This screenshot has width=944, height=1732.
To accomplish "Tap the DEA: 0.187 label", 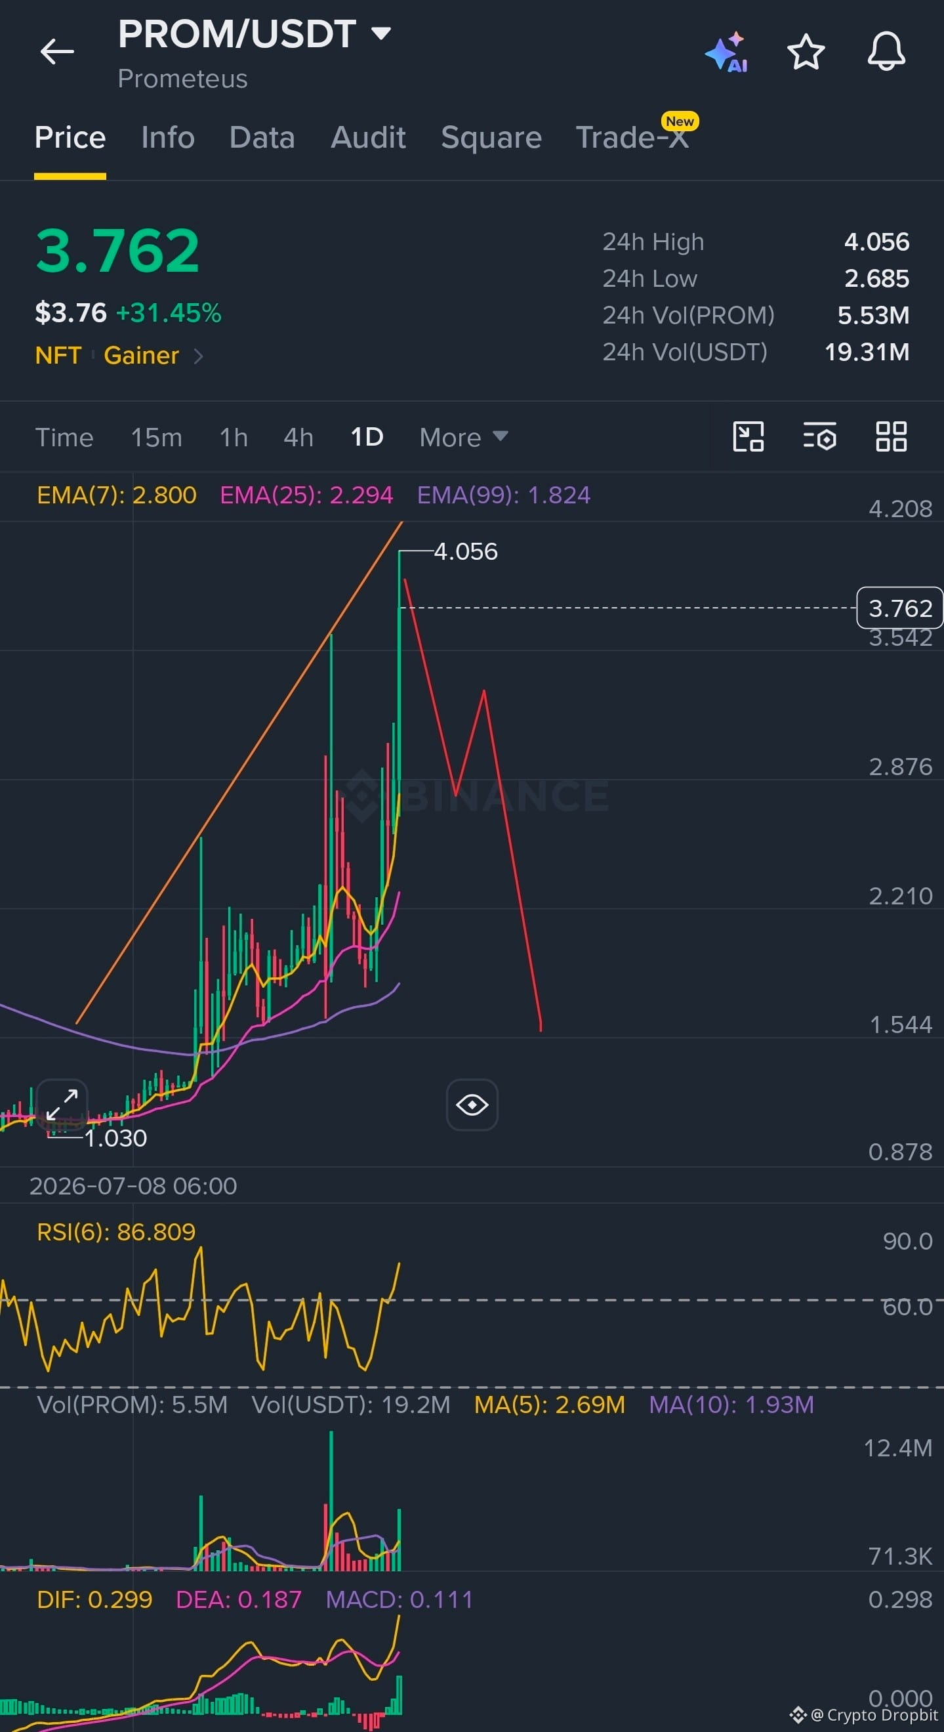I will tap(239, 1599).
